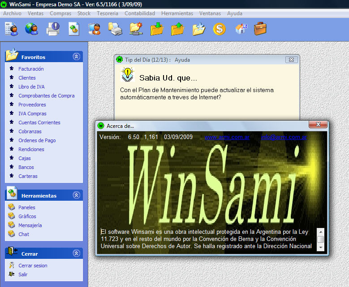Click the Favoritos star folder panel icon
Screen dimensions: 349x287
(x=12, y=54)
